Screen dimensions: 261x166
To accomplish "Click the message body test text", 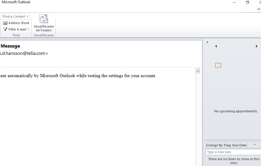I will [x=78, y=76].
